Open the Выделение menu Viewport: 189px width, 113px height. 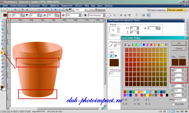67,6
